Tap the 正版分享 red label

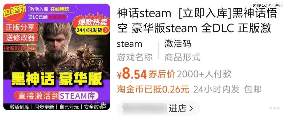(x=20, y=28)
